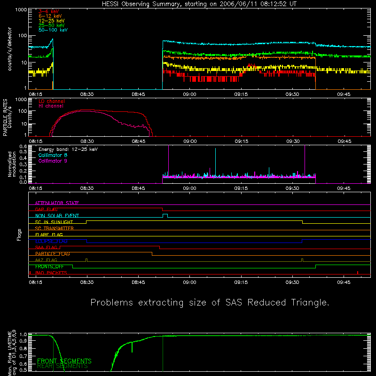Click the yellow 12-25 keV count-rate legend label
This screenshot has height=376, width=376.
51,21
